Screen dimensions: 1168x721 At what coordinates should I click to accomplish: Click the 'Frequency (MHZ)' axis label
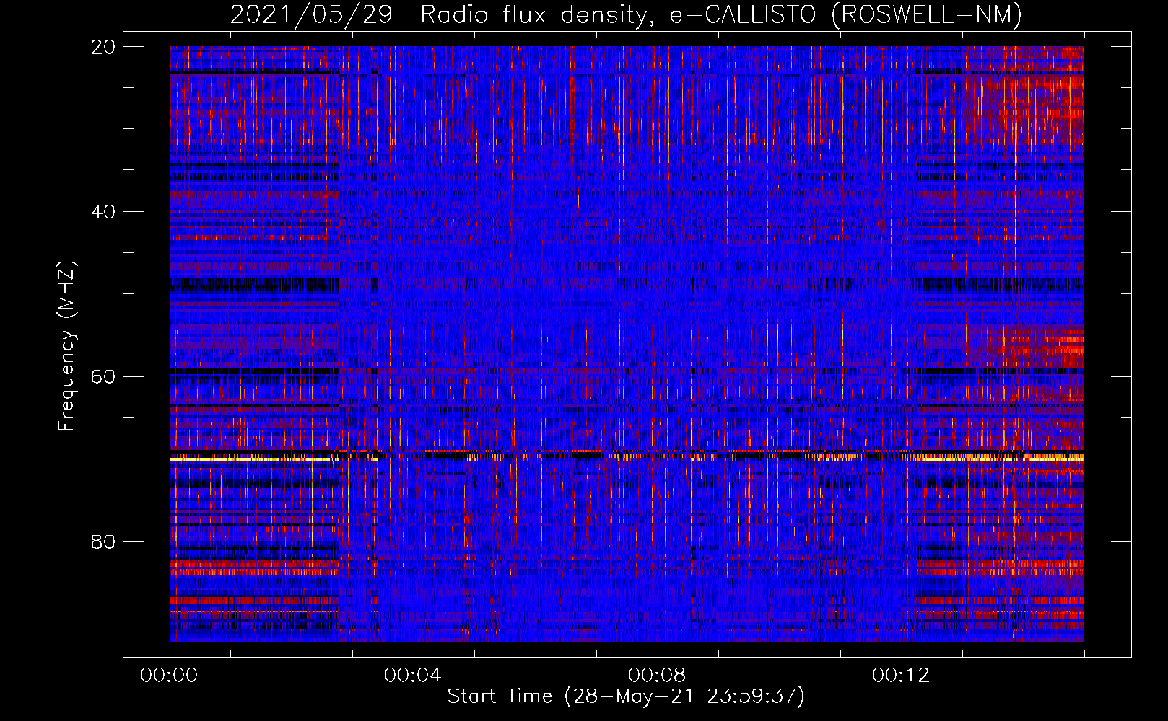pos(66,346)
